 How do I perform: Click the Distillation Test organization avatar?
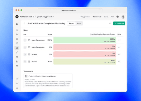click(x=17, y=17)
